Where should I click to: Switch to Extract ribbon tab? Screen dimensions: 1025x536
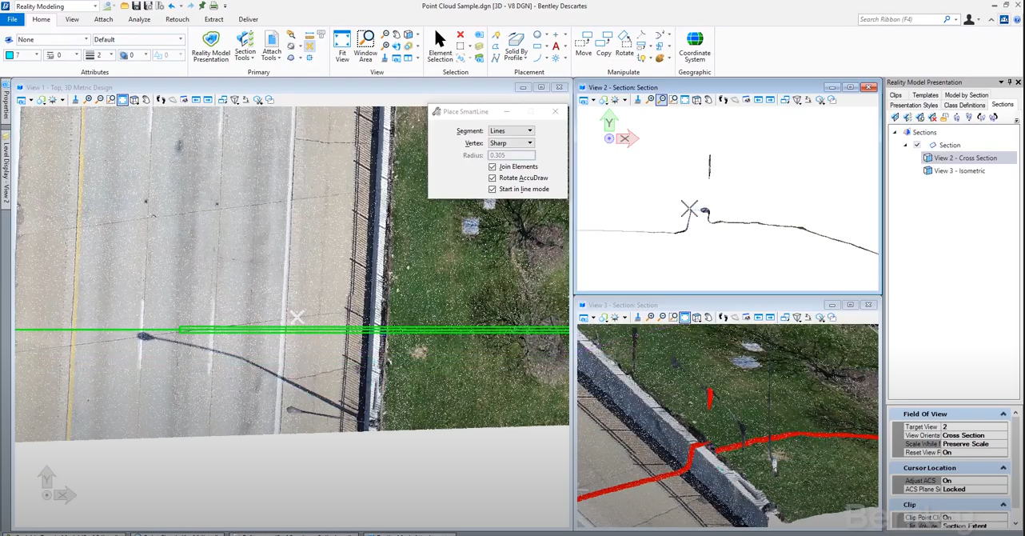pos(213,19)
